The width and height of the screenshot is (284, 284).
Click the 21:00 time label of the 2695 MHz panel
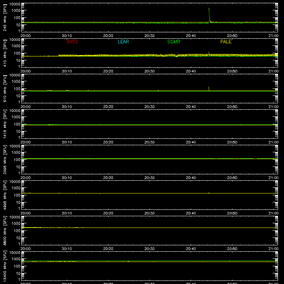tap(273, 178)
